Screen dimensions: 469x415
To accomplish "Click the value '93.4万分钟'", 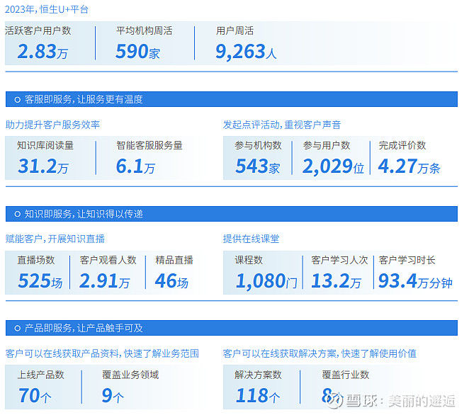I will click(415, 280).
